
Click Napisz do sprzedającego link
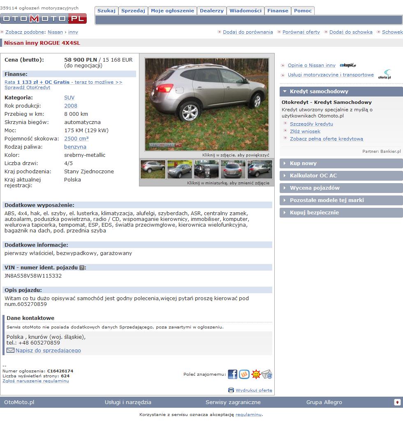pyautogui.click(x=48, y=350)
